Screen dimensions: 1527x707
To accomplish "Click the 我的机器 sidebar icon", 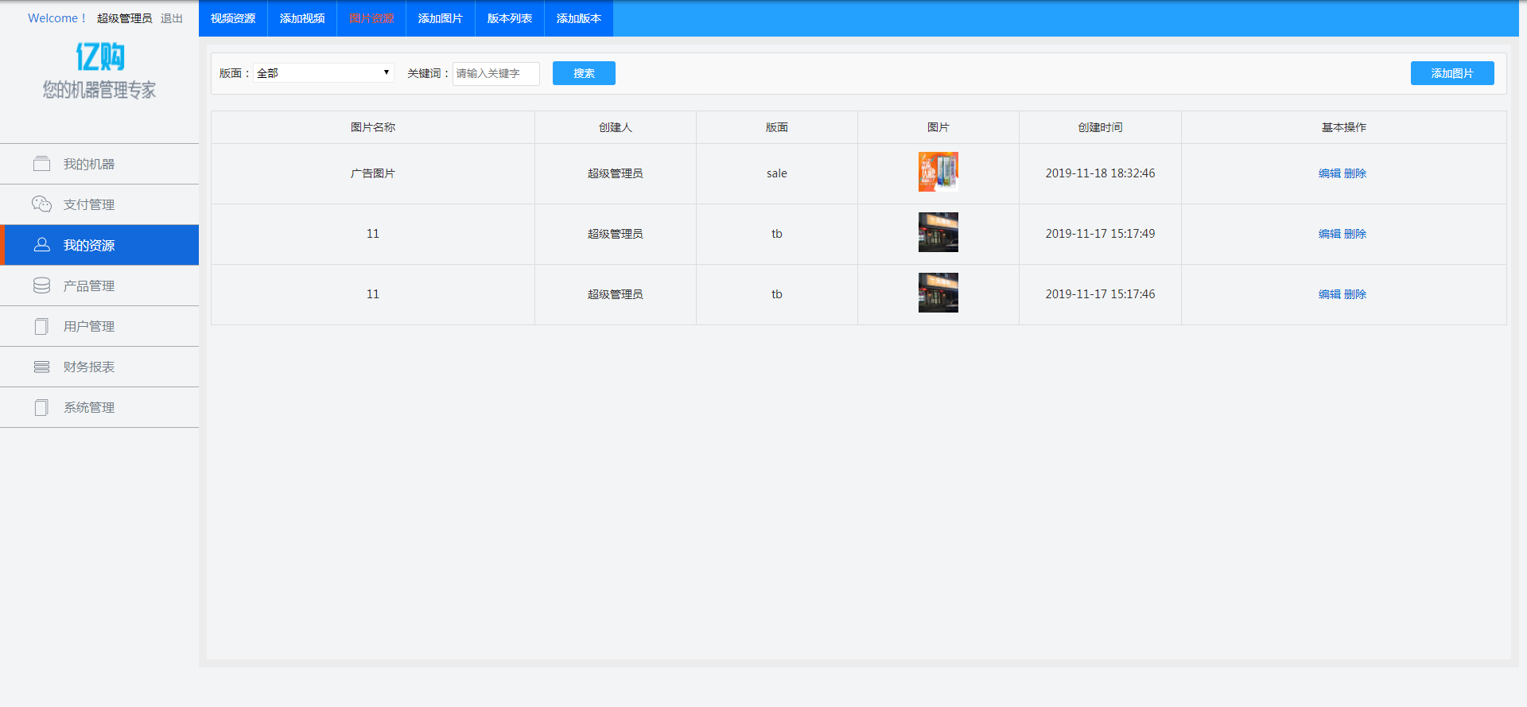I will click(x=41, y=164).
